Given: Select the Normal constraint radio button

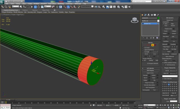Looking at the screenshot, I should click(170, 26).
